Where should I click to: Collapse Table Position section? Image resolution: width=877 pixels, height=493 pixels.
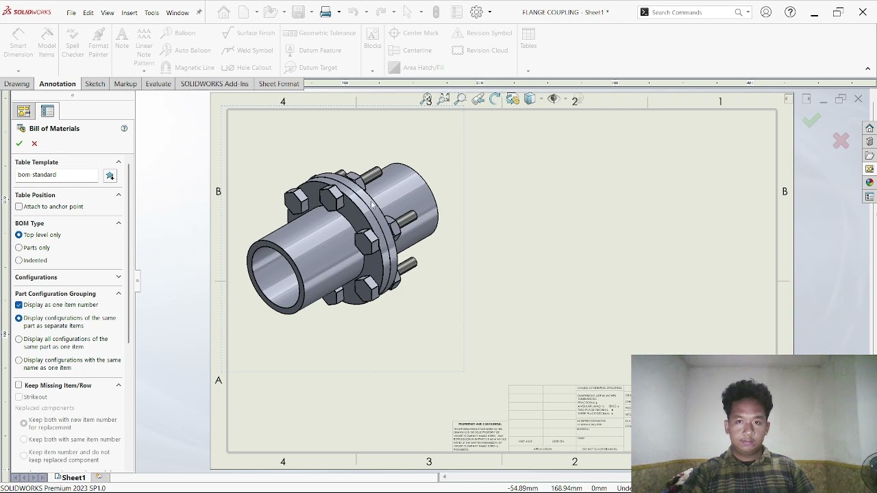coord(119,195)
